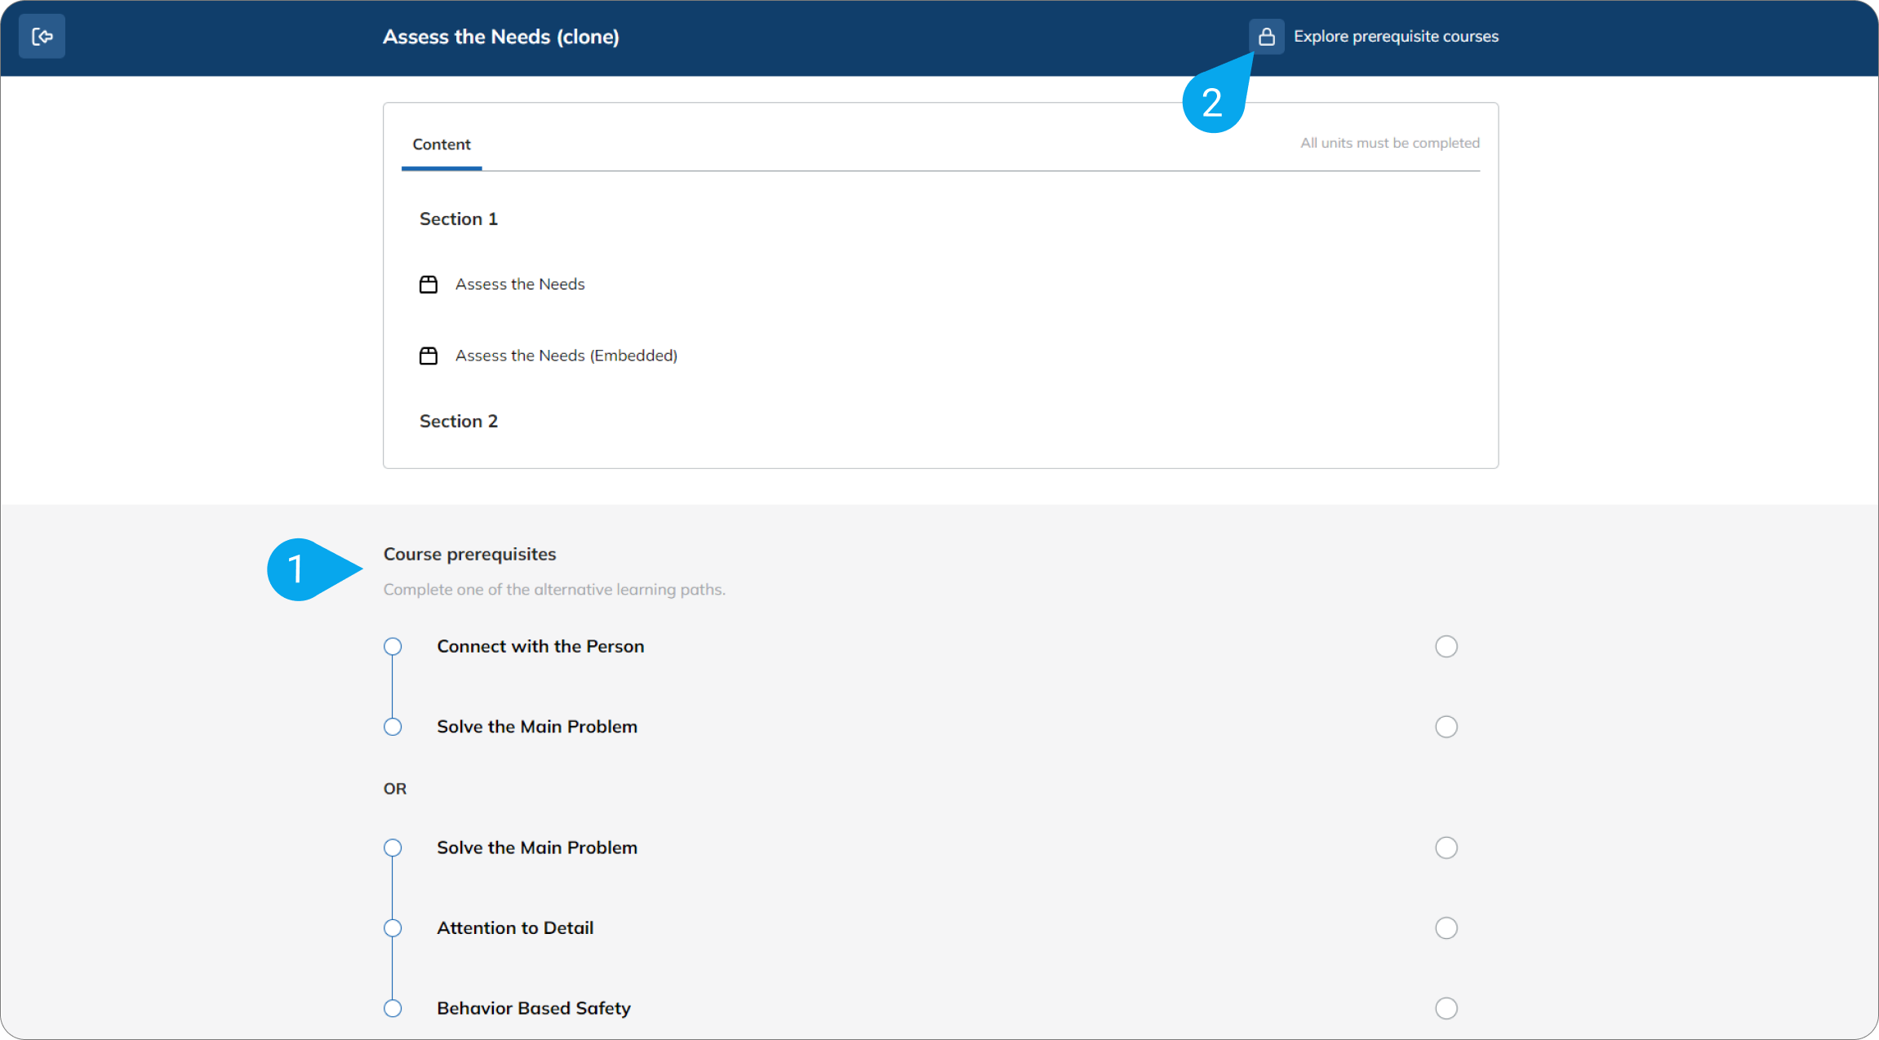The height and width of the screenshot is (1040, 1879).
Task: Click the lock prerequisite icon
Action: pyautogui.click(x=1266, y=37)
